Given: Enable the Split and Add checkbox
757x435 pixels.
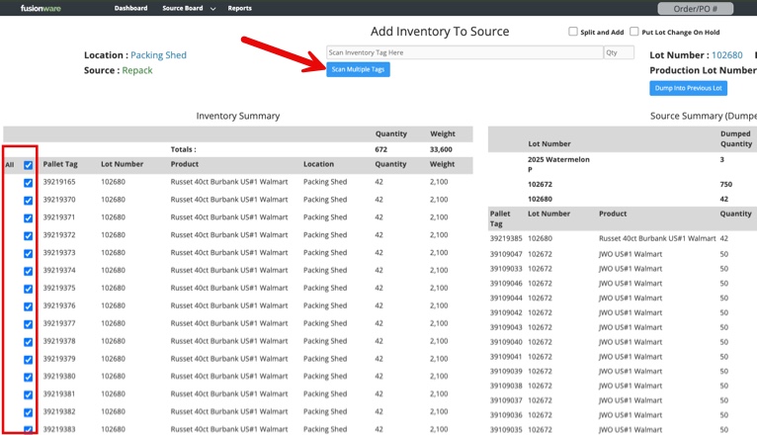Looking at the screenshot, I should tap(573, 32).
